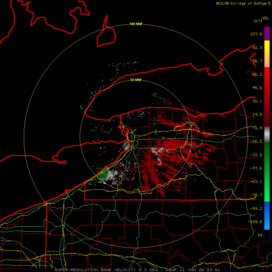Click the VEL legend title

pyautogui.click(x=265, y=18)
